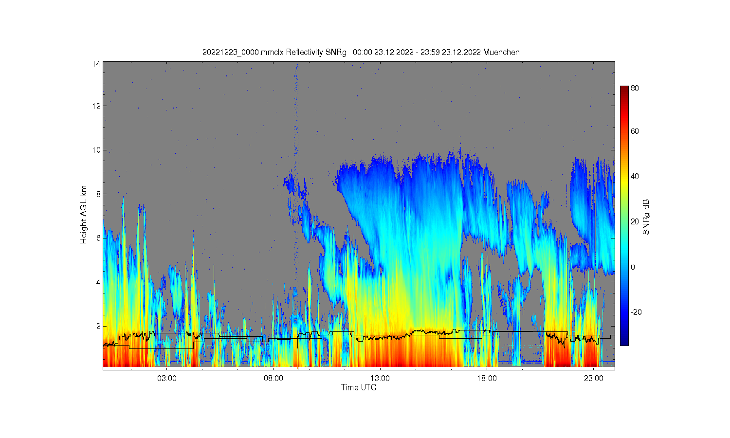Click the colorbar value 60
This screenshot has width=730, height=438.
coord(635,131)
